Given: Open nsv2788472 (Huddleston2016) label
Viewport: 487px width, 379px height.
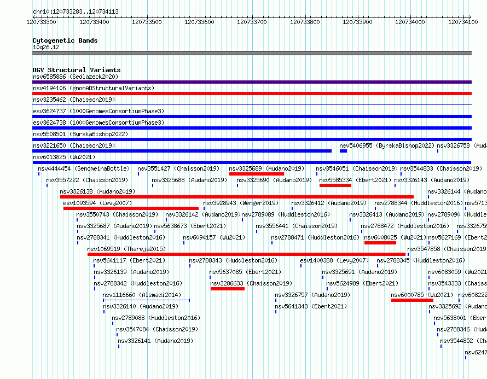Looking at the screenshot, I should (405, 226).
